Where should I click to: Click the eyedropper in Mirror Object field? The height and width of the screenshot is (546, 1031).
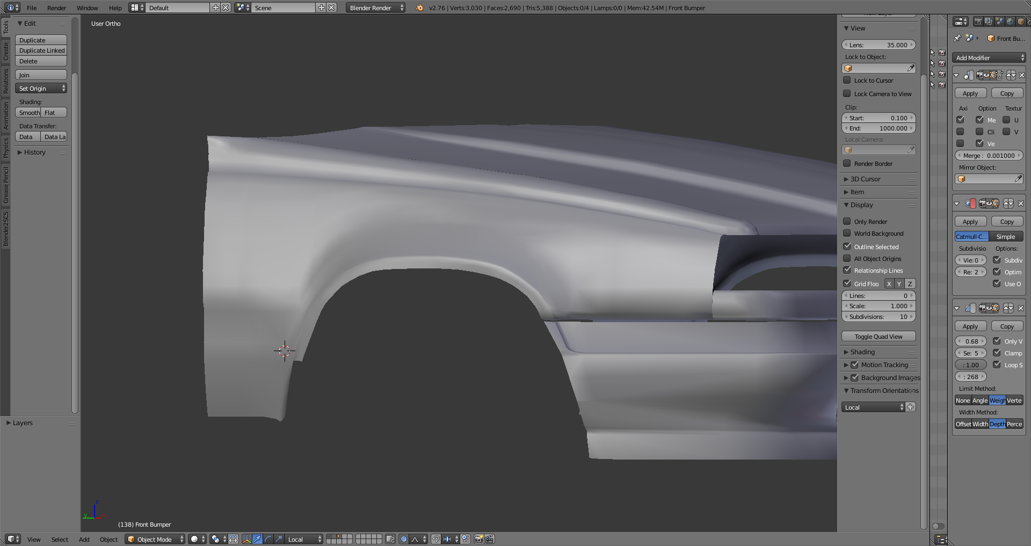[1018, 179]
